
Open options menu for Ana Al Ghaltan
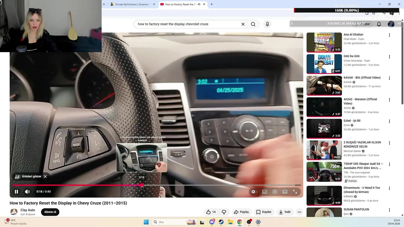(389, 35)
